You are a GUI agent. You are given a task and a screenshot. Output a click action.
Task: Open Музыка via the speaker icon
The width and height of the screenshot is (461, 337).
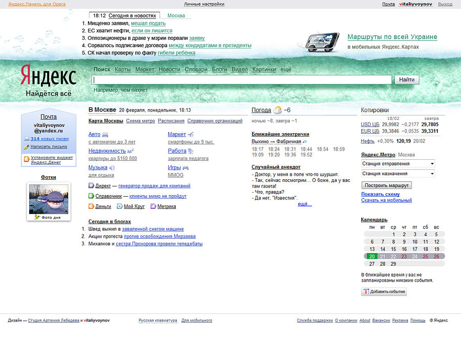[x=111, y=168]
